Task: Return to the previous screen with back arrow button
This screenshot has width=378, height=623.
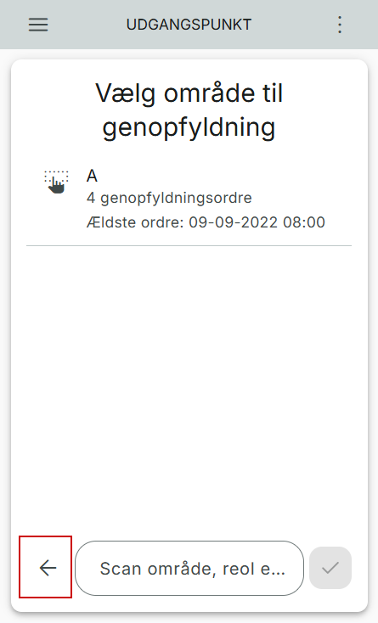Action: (x=46, y=567)
